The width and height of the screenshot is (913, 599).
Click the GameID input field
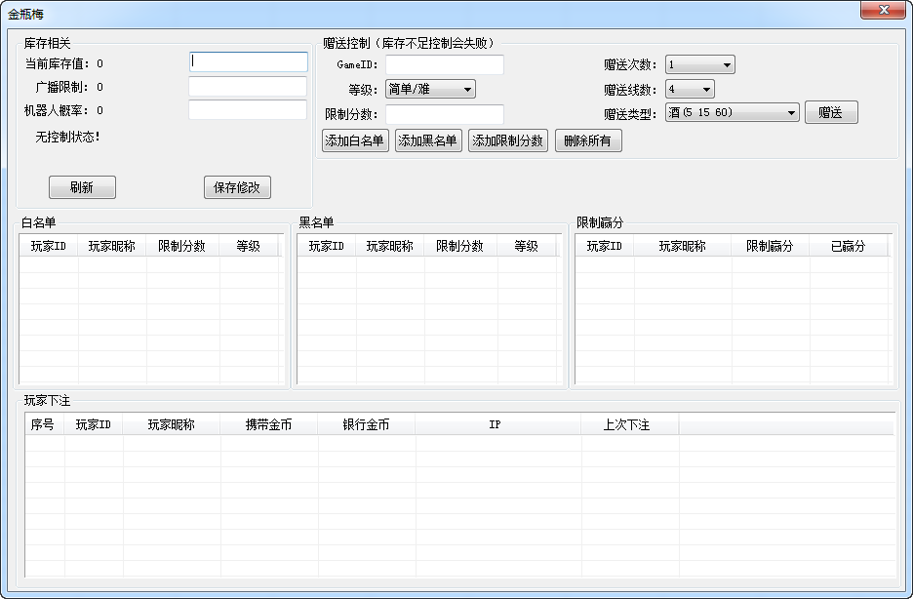coord(445,64)
